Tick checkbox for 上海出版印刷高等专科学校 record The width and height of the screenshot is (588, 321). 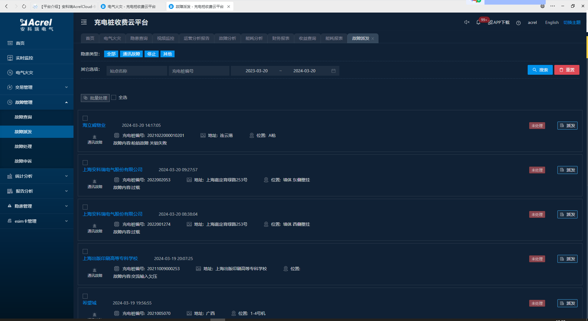tap(85, 251)
